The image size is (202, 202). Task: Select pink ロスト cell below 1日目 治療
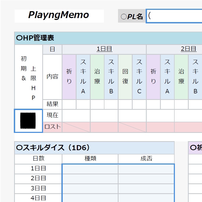[104, 127]
